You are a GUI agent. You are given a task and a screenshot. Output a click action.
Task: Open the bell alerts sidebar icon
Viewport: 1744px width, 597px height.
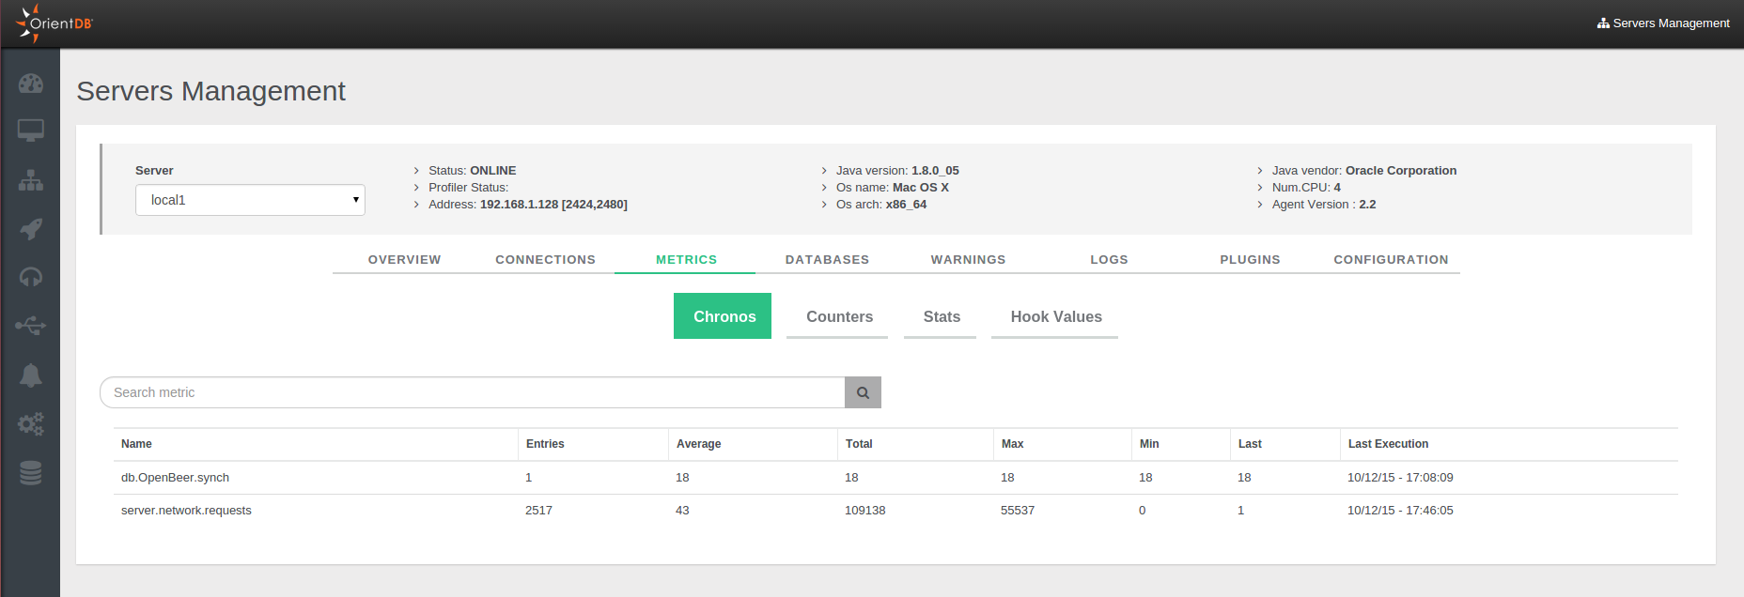click(x=31, y=375)
